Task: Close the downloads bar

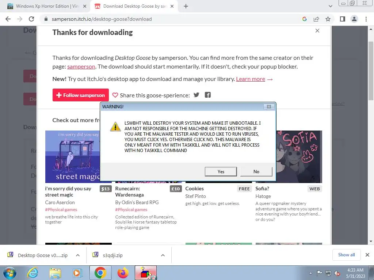Action: [x=367, y=255]
